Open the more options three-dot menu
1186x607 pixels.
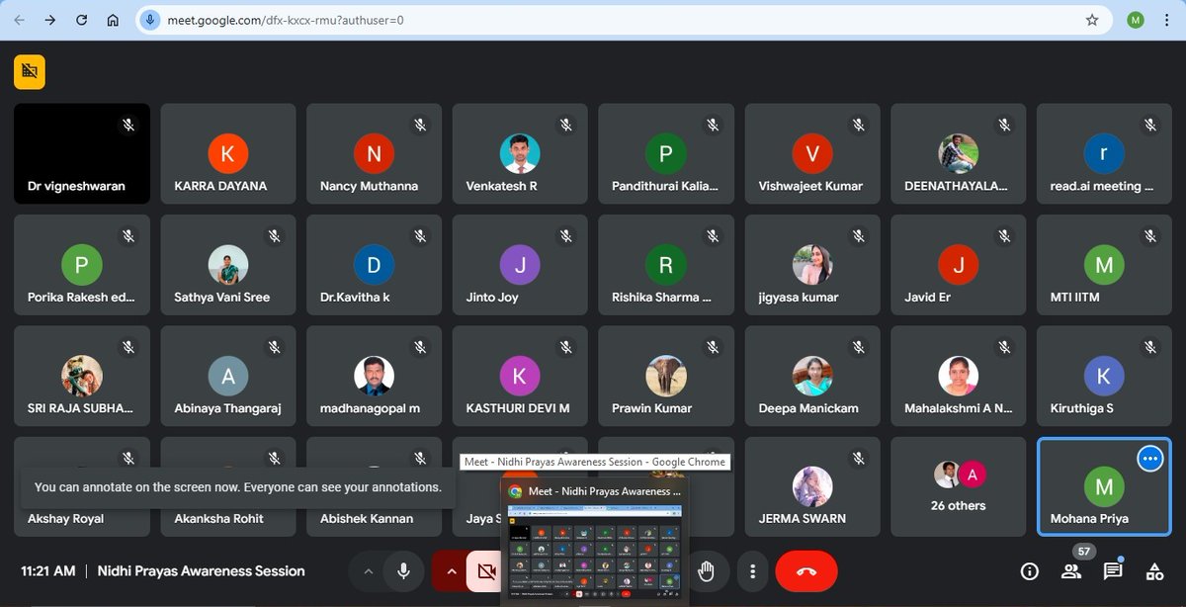coord(753,571)
